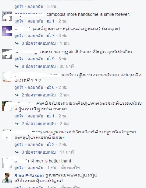Click thumbs-up icon showing 7 likes
The width and height of the screenshot is (146, 188).
[49, 35]
